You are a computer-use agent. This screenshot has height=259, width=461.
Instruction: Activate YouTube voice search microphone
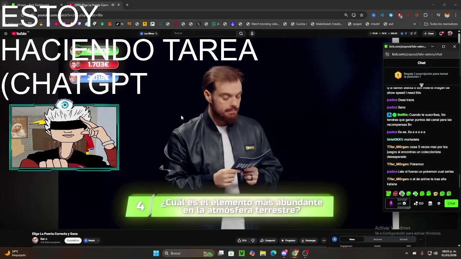click(252, 33)
